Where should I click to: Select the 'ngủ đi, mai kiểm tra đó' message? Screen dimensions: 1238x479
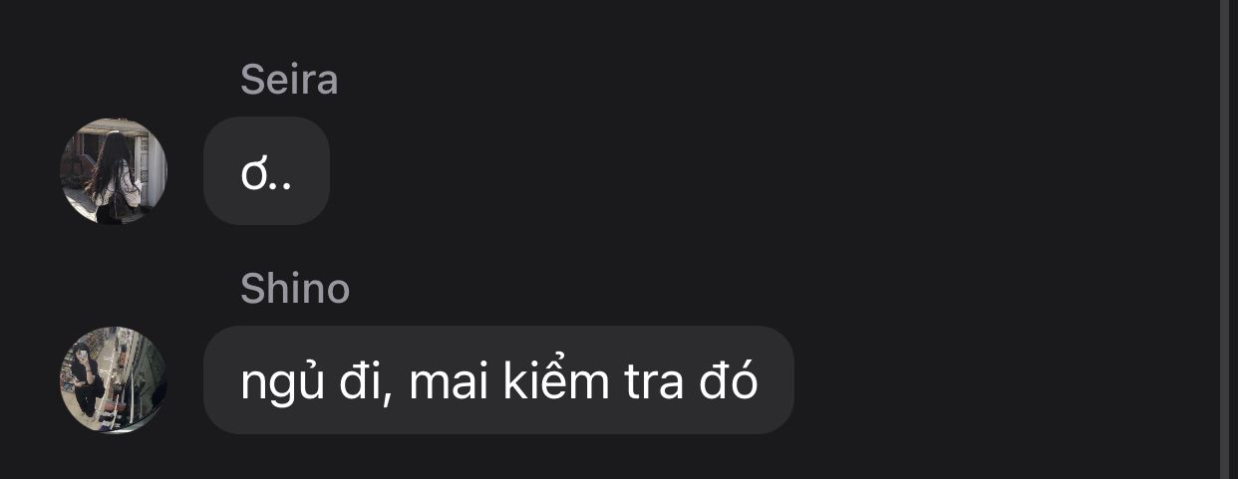pos(498,379)
